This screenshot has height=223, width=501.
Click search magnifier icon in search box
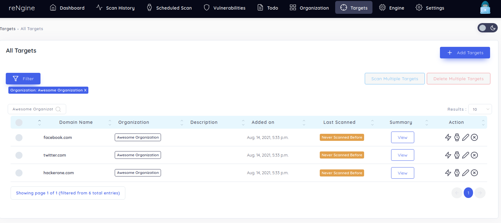pos(58,109)
